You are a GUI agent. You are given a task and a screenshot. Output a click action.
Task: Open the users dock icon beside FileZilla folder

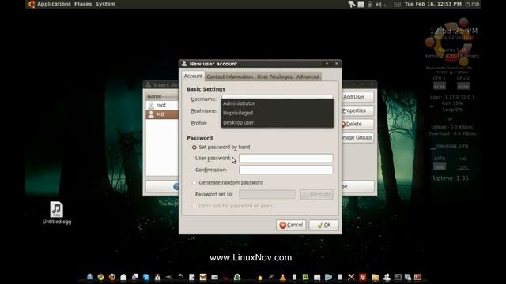tap(387, 277)
